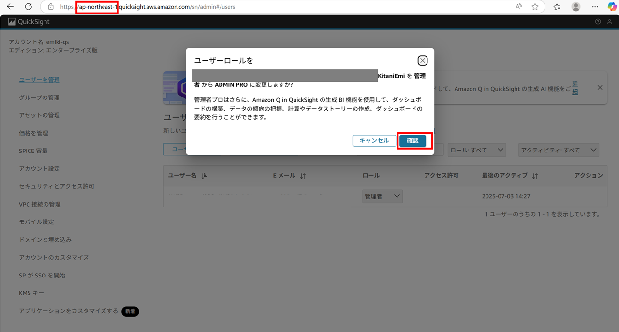This screenshot has height=332, width=619.
Task: Confirm the role change with 確認
Action: (413, 140)
